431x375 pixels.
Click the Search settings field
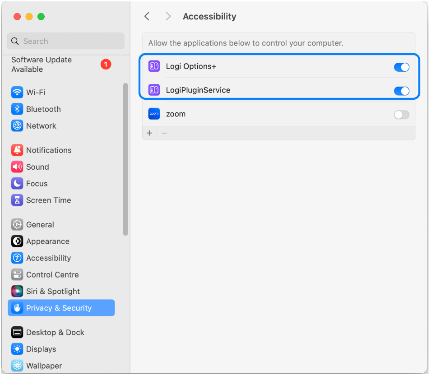pyautogui.click(x=66, y=41)
